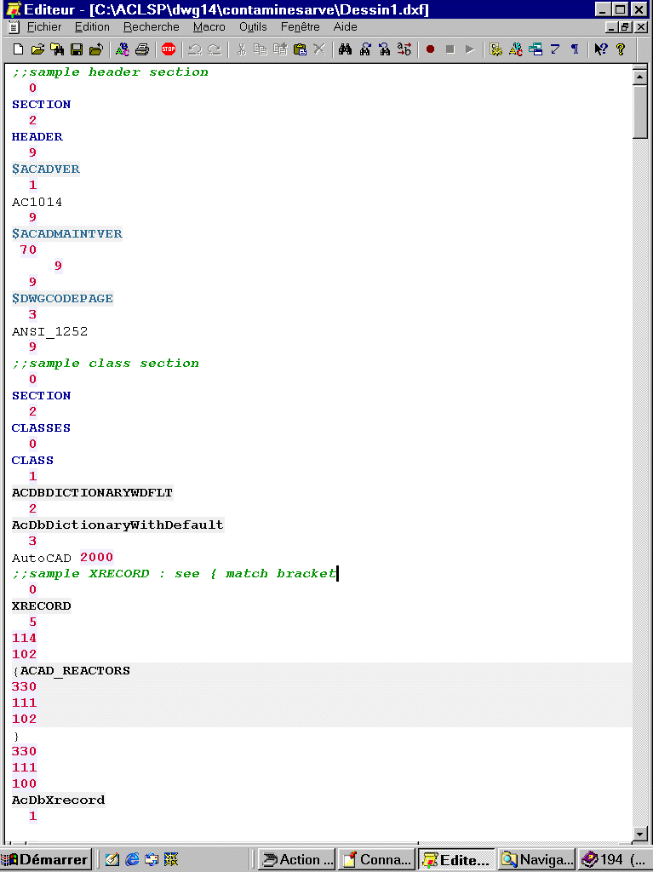The width and height of the screenshot is (653, 872).
Task: Create a new file with the blank page icon
Action: tap(18, 49)
